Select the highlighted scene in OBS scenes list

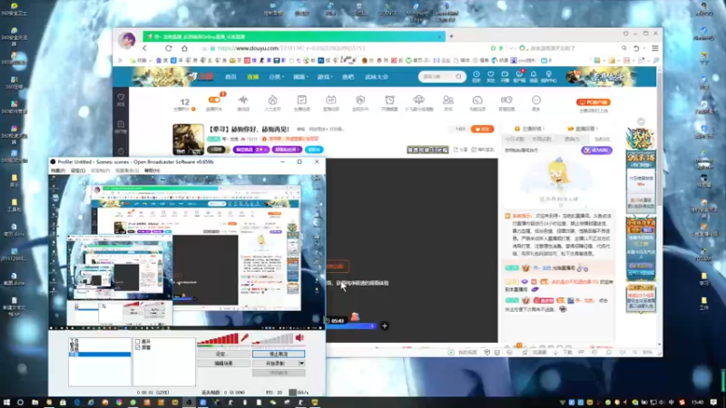[x=100, y=355]
